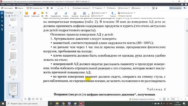
Task: Open the help question mark icon
Action: 186,4
